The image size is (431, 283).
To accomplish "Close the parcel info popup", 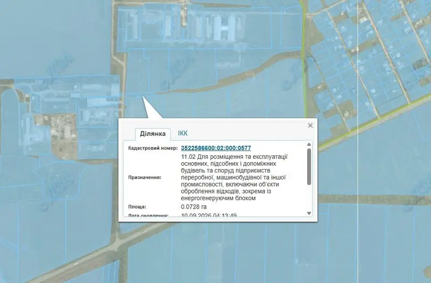I will point(310,126).
